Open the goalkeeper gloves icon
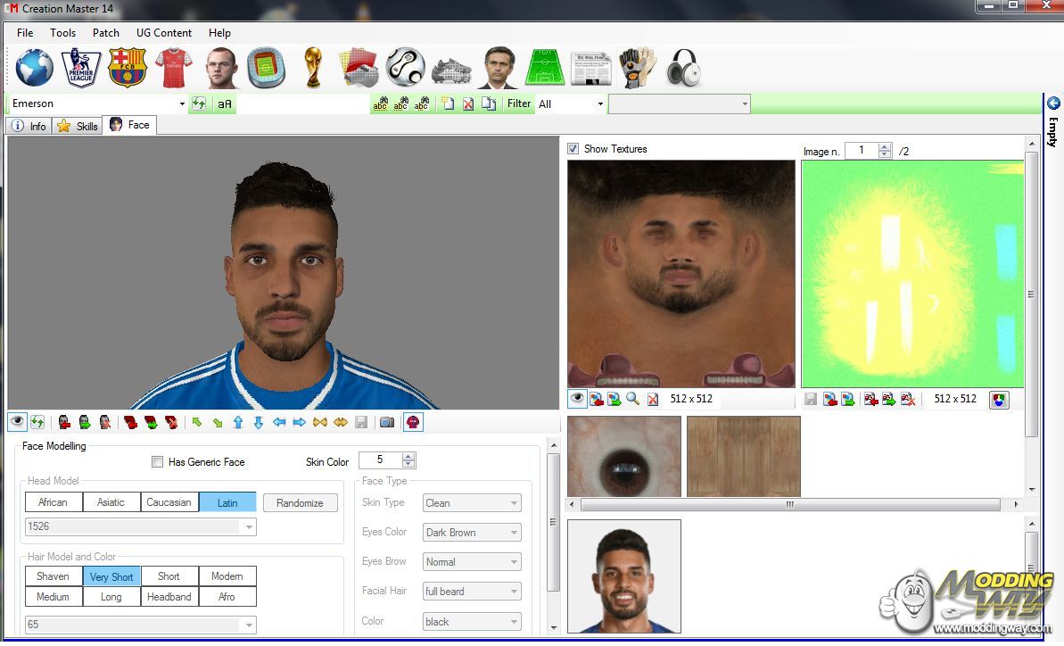Viewport: 1064px width, 646px height. coord(637,68)
